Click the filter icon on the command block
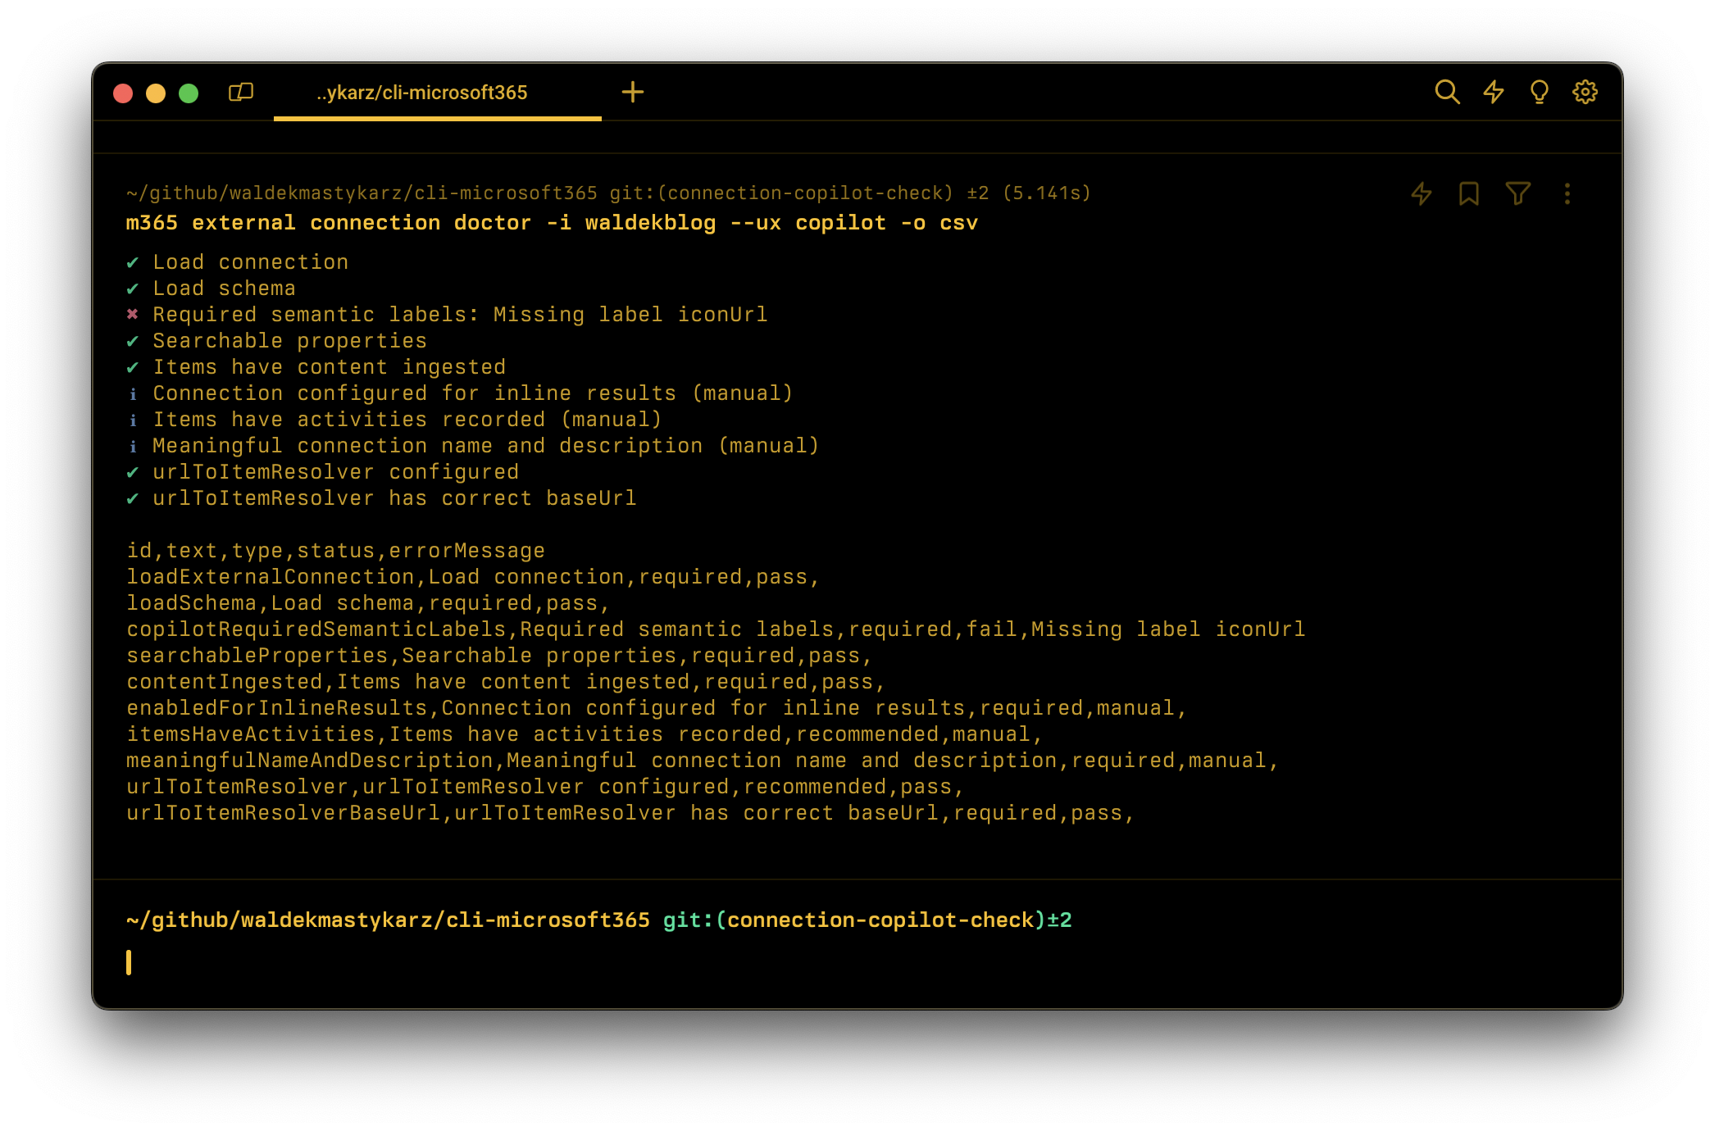The image size is (1715, 1131). click(x=1517, y=193)
